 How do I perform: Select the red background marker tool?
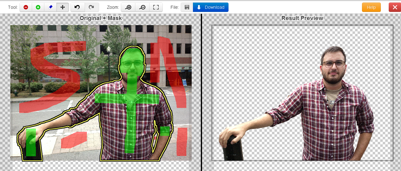pyautogui.click(x=26, y=7)
